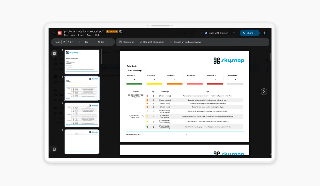The image size is (320, 186).
Task: Collapse sidebar with the panel icon
Action: 54,149
